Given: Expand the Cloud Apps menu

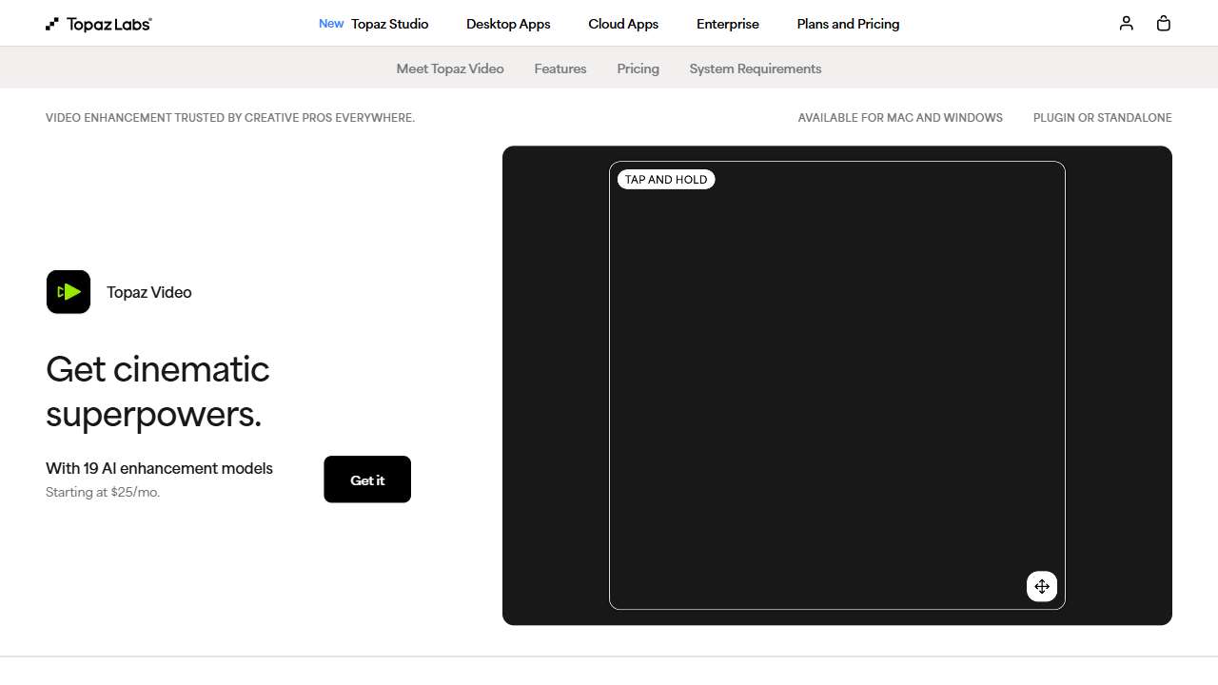Looking at the screenshot, I should (623, 24).
